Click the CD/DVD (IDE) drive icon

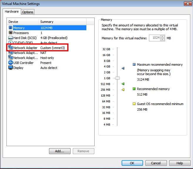(x=11, y=43)
